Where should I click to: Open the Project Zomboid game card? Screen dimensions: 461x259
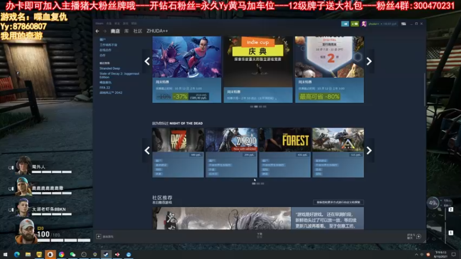tap(232, 153)
